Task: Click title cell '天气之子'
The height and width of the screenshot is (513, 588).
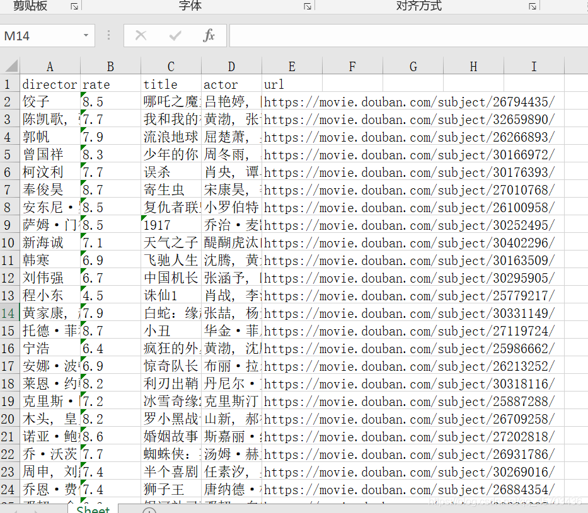Action: click(171, 242)
